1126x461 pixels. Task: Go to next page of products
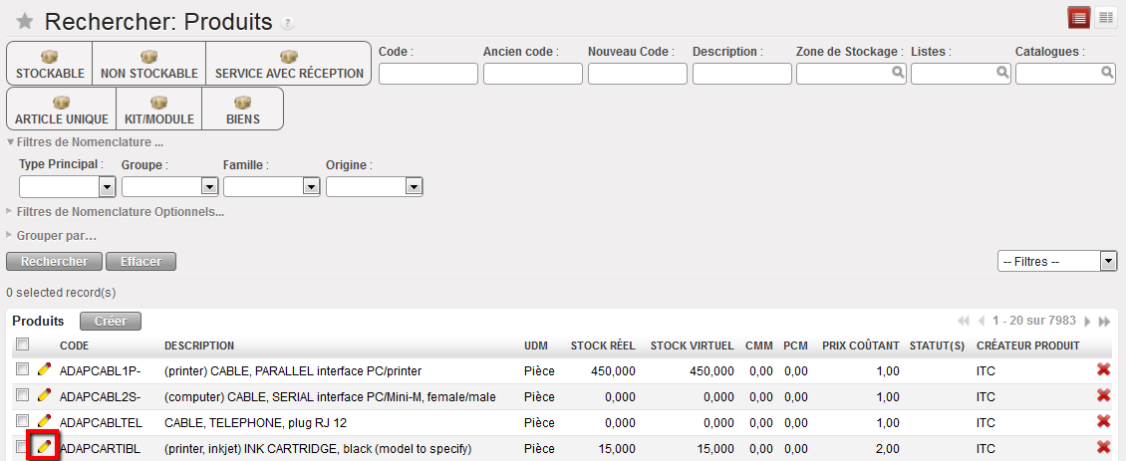[x=1087, y=322]
